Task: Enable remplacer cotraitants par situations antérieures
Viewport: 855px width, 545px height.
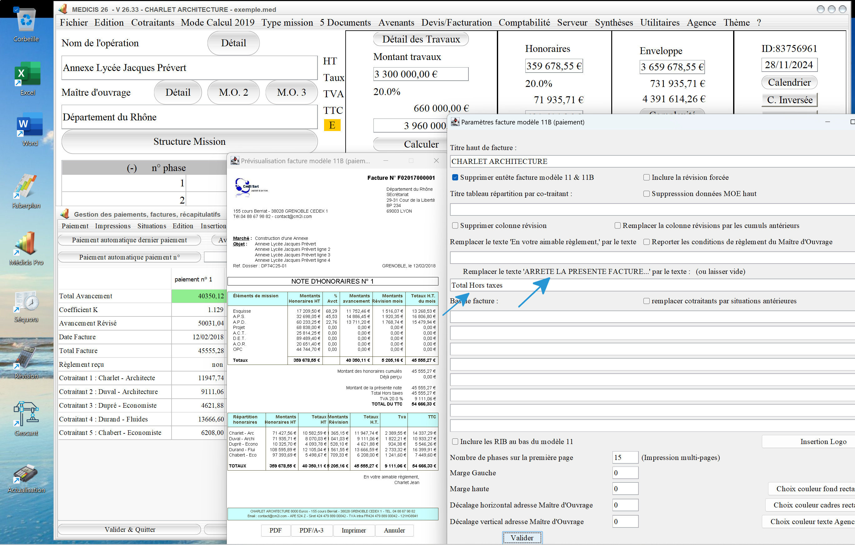Action: pos(647,301)
